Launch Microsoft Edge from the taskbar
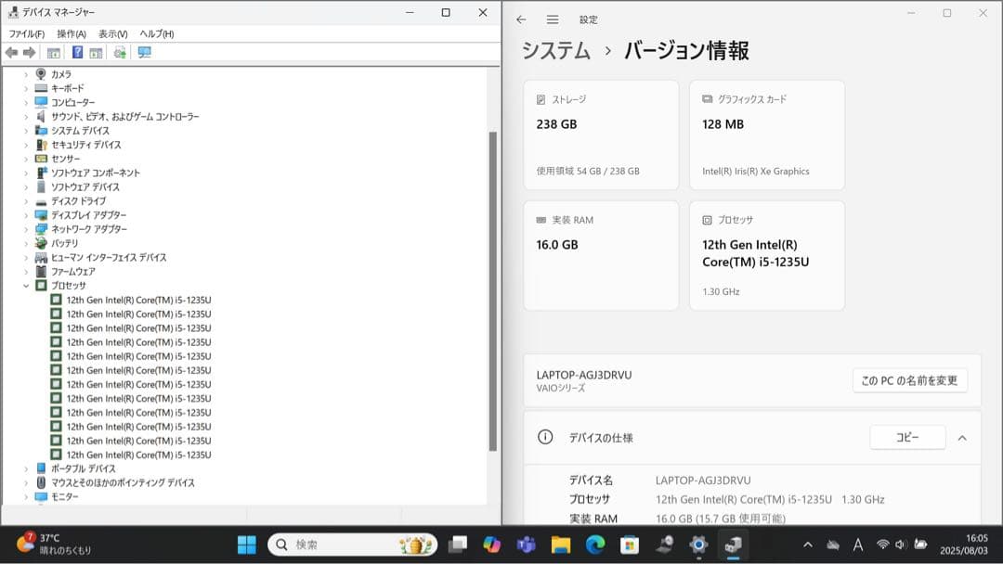The image size is (1003, 564). pyautogui.click(x=595, y=545)
